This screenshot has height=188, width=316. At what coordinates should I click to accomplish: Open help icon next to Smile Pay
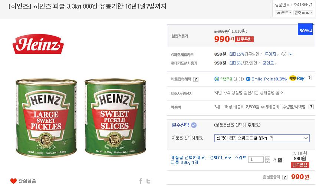click(309, 79)
